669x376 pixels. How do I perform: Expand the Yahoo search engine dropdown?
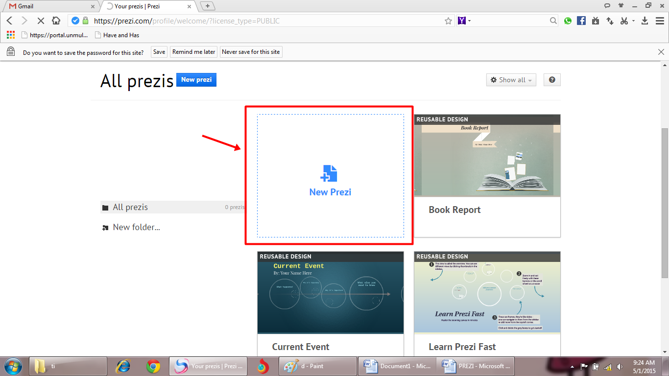tap(469, 21)
